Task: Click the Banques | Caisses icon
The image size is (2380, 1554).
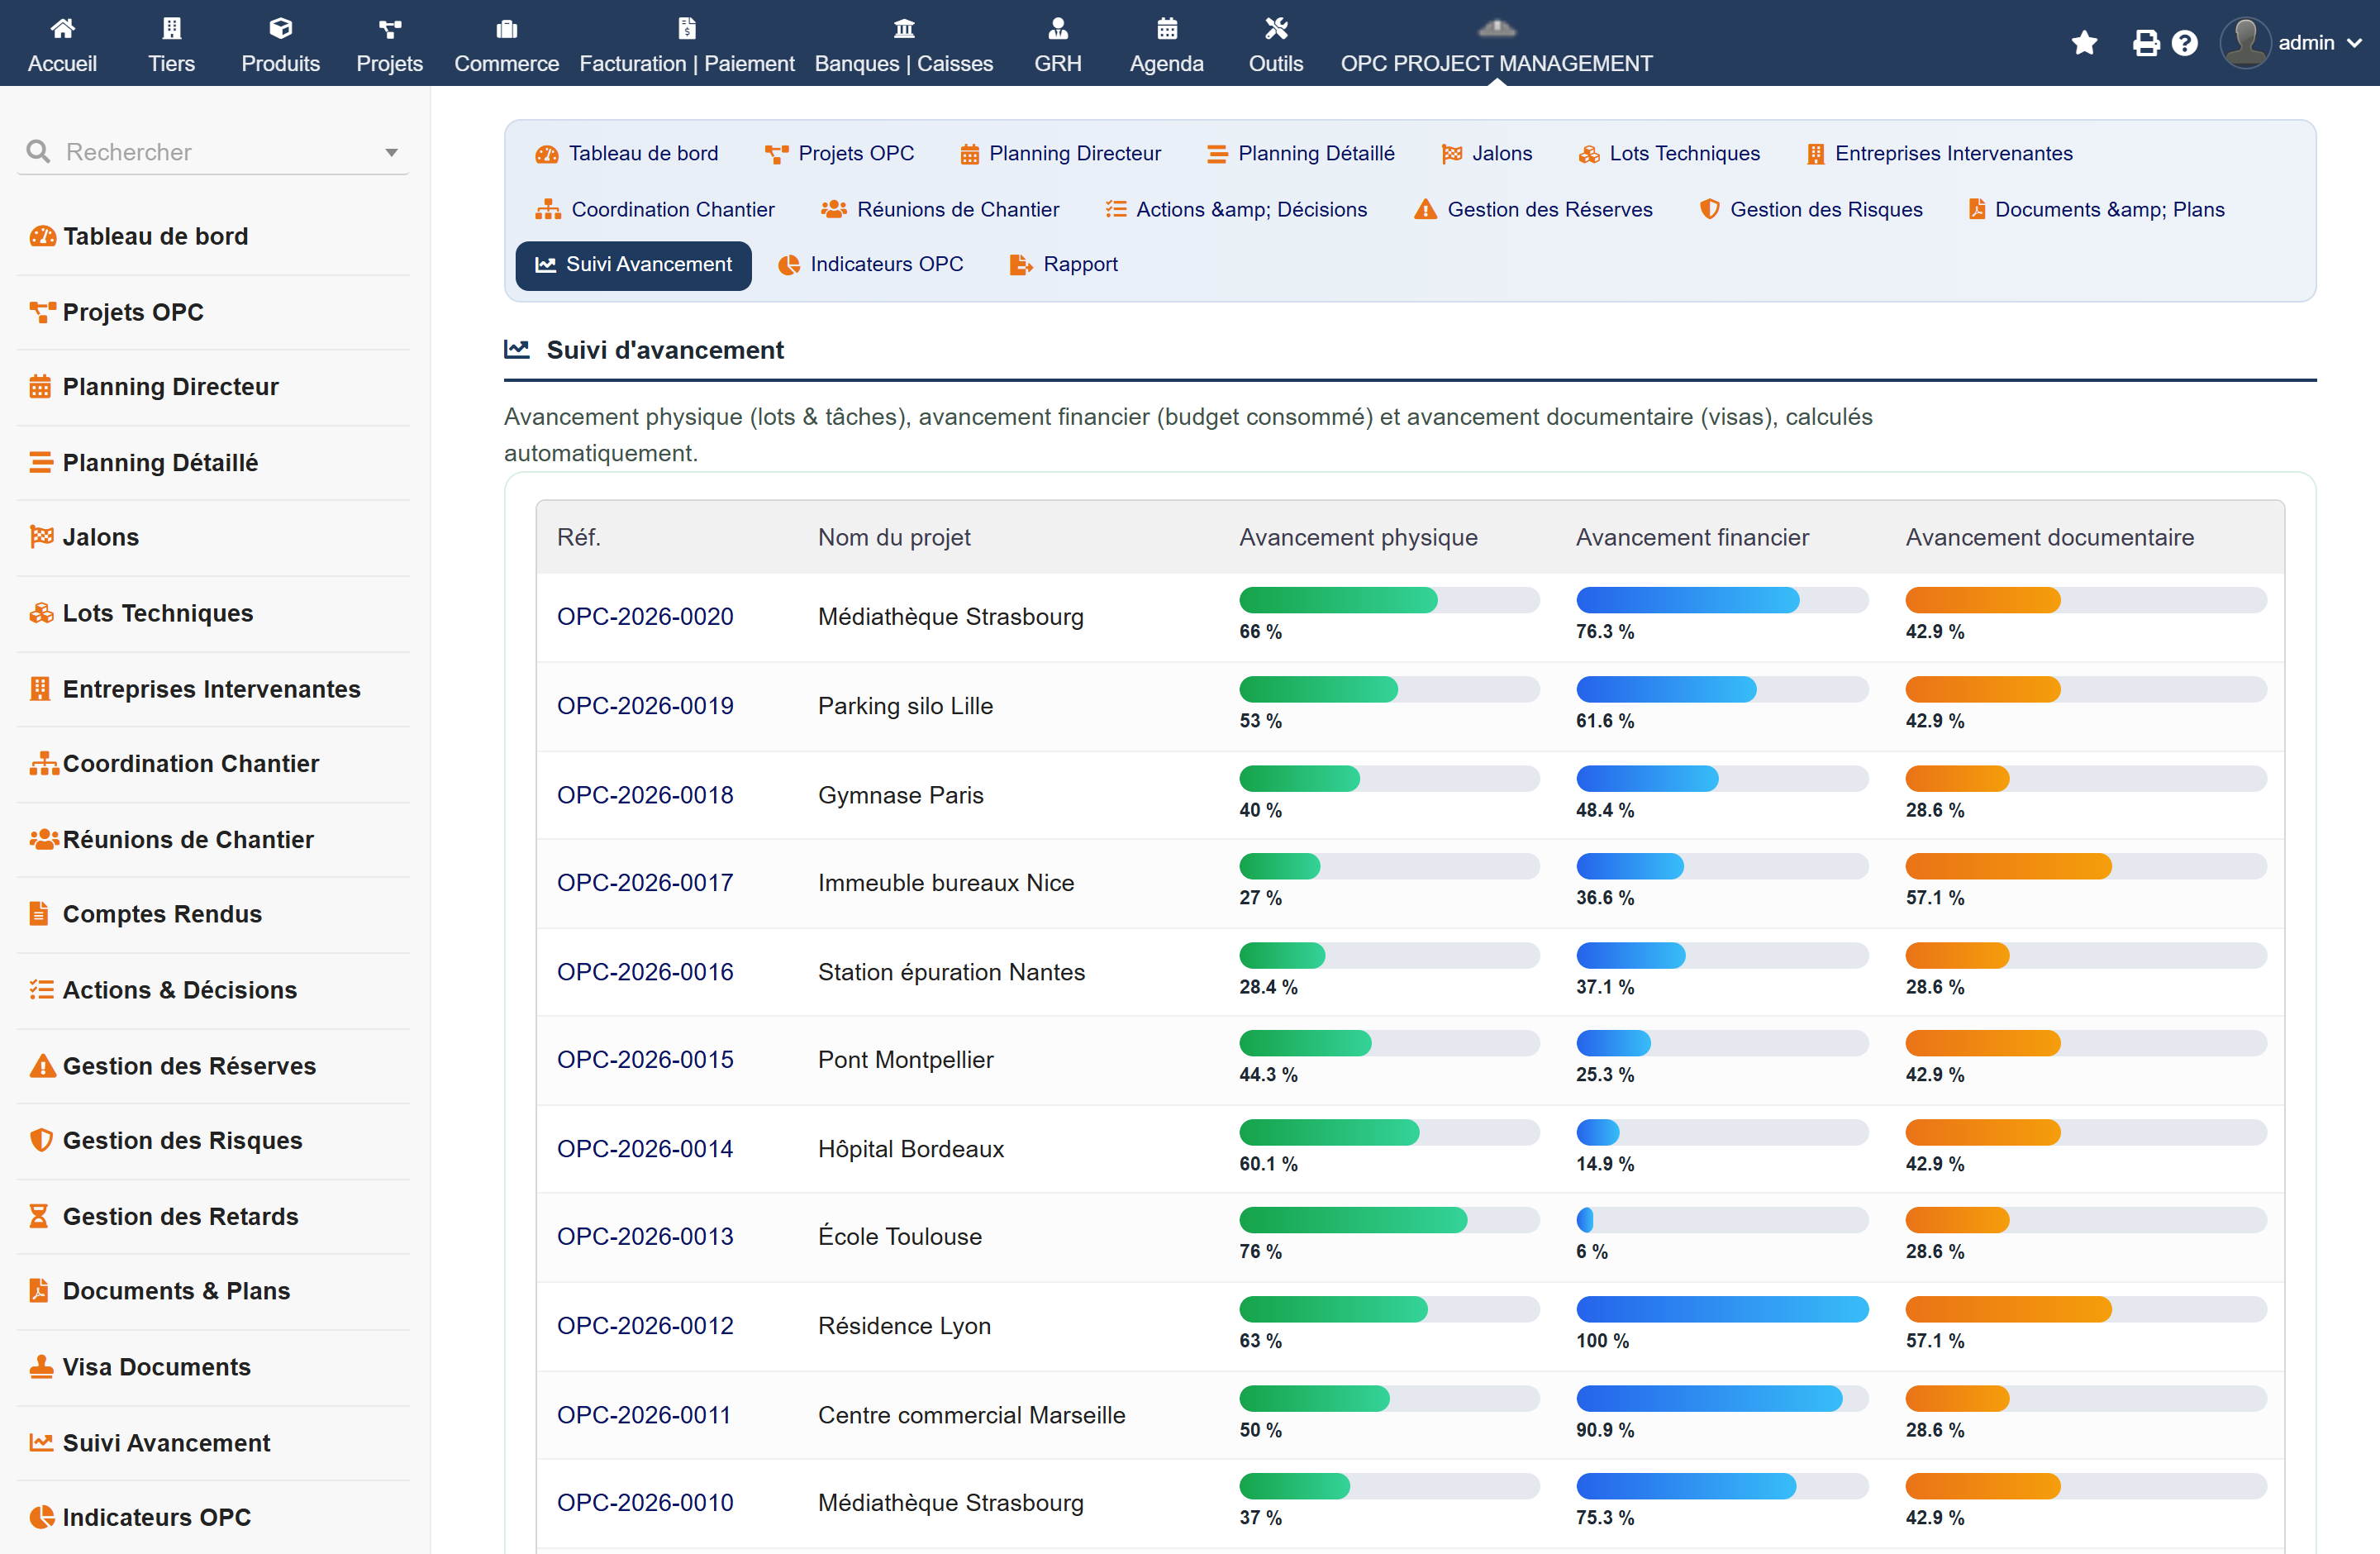Action: 904,28
